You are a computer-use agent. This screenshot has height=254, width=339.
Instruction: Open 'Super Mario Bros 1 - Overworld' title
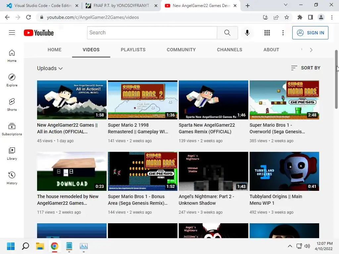(277, 128)
